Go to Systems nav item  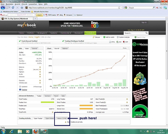coord(53,33)
